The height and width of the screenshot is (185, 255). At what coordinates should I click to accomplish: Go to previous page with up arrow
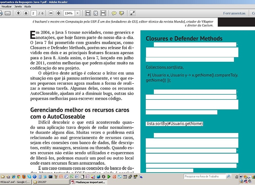[18, 13]
